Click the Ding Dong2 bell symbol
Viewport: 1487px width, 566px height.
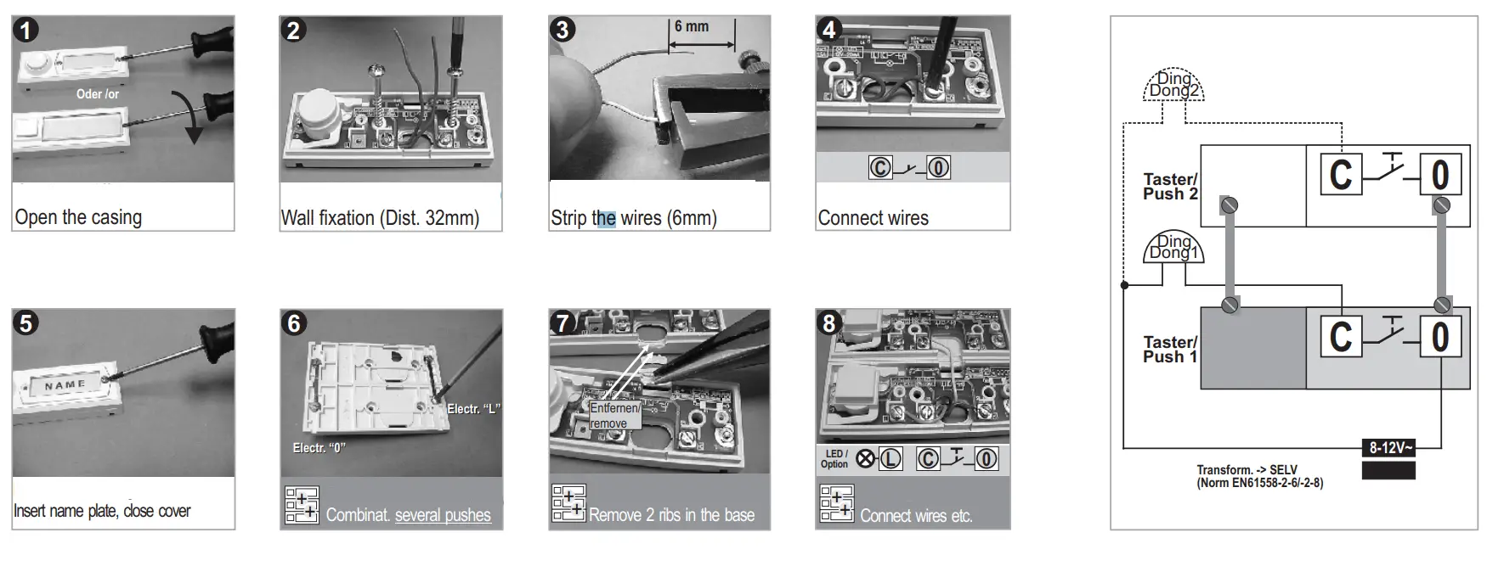[1173, 85]
